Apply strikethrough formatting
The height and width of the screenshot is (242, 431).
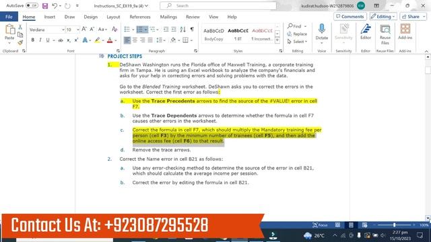point(61,40)
